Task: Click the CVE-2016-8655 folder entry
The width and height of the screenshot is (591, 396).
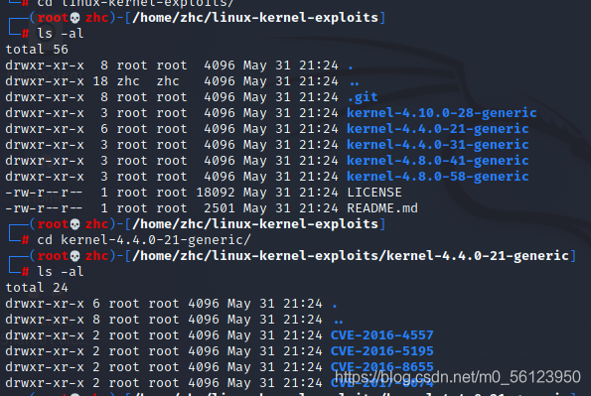Action: [381, 366]
